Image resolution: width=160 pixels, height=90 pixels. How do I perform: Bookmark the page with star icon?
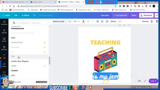pos(115,6)
